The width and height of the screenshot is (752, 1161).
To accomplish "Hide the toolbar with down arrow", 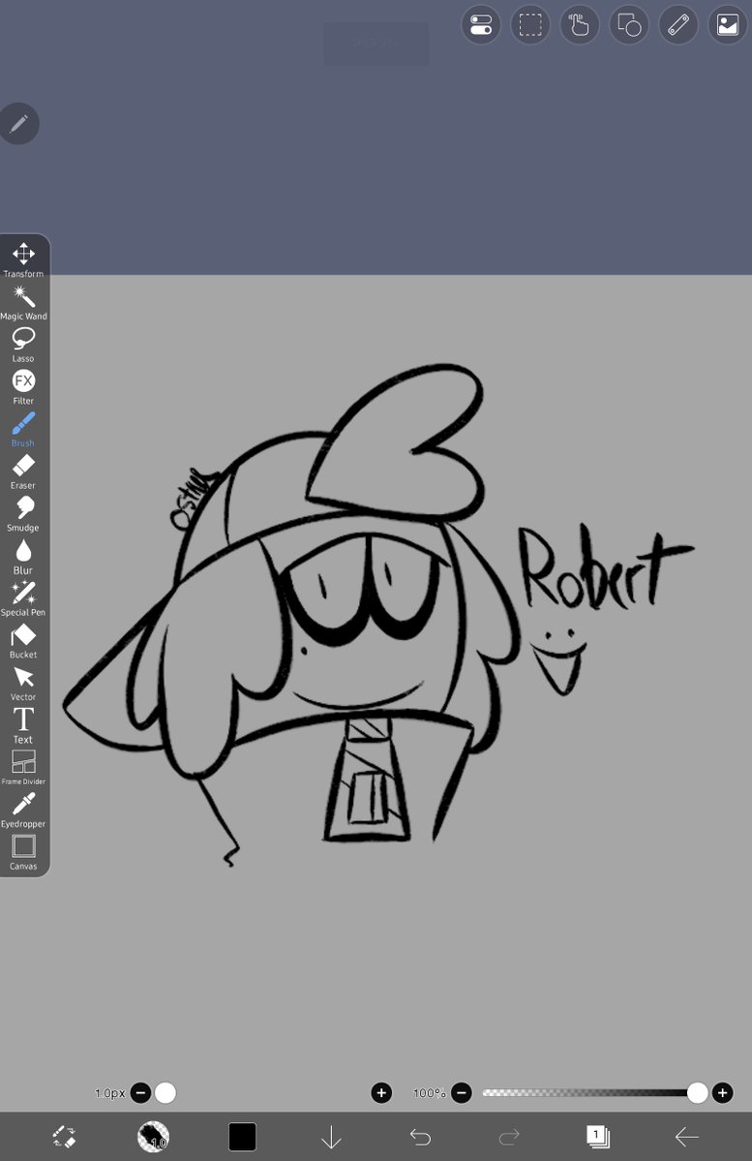I will pyautogui.click(x=331, y=1137).
